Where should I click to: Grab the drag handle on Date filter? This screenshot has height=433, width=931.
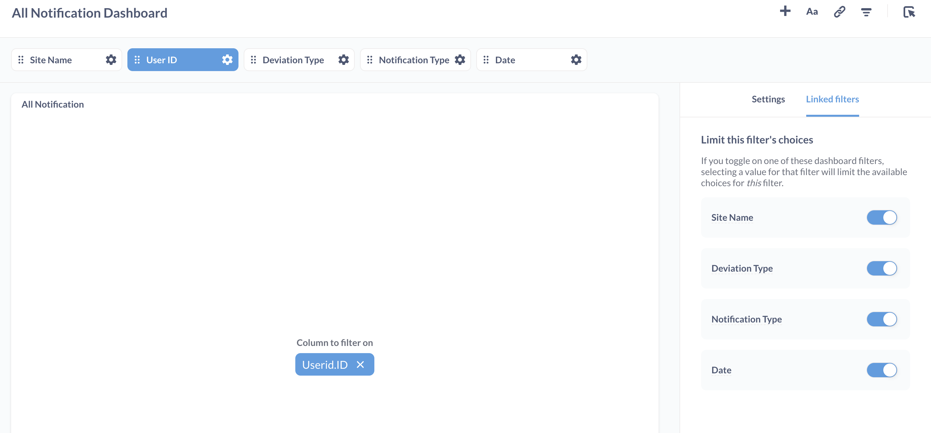[486, 60]
